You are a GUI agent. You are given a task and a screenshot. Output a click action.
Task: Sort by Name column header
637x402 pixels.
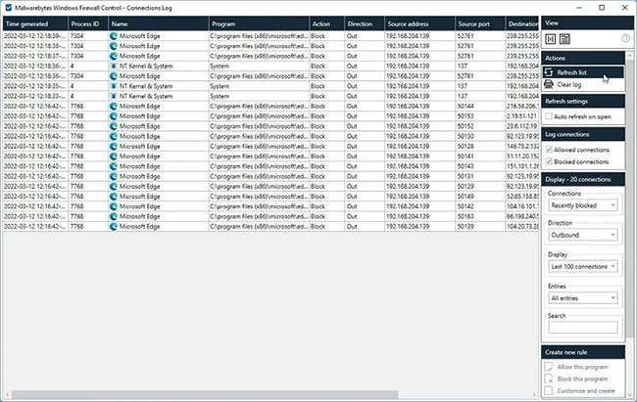pos(159,23)
